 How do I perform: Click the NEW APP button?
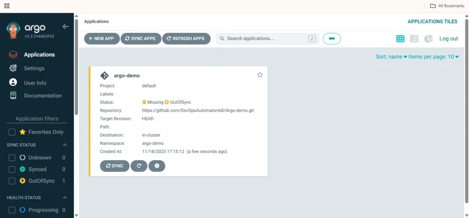point(102,39)
